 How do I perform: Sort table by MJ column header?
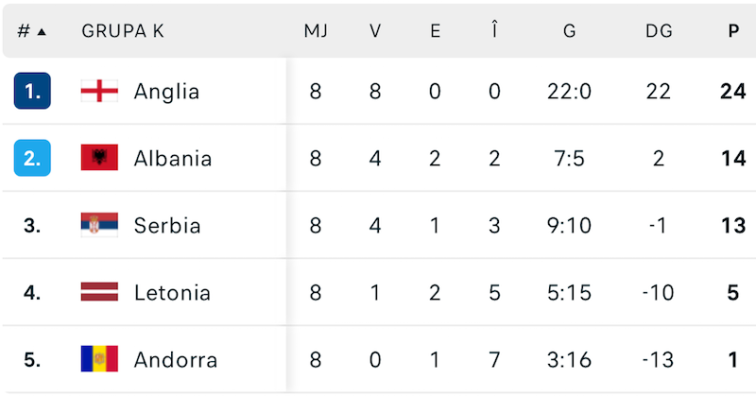316,30
